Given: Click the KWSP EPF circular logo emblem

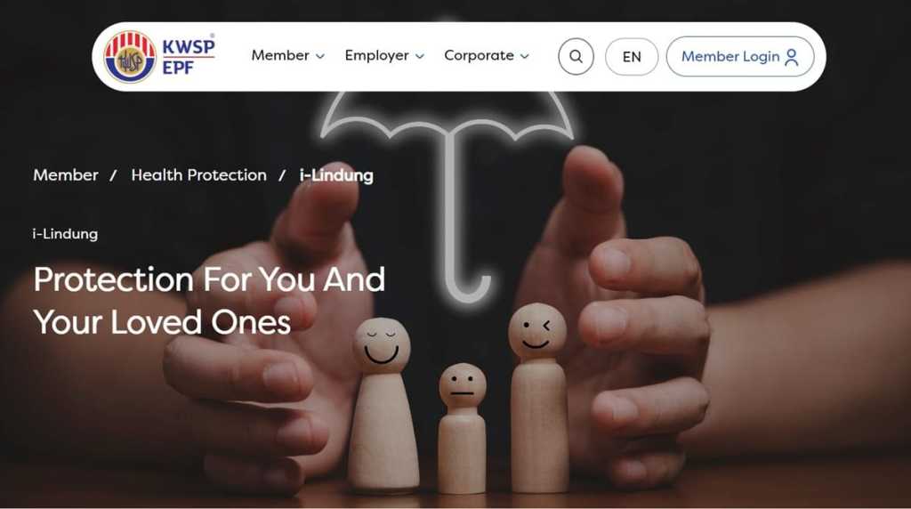Looking at the screenshot, I should tap(130, 57).
